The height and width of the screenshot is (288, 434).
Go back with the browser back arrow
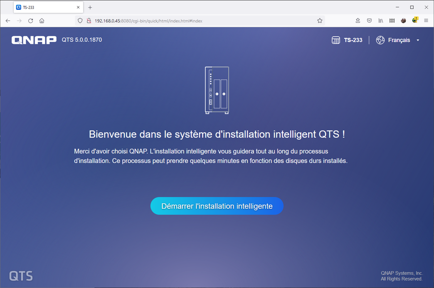click(8, 21)
